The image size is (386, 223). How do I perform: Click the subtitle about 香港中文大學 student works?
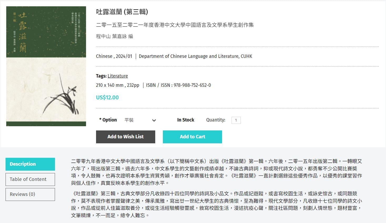175,25
